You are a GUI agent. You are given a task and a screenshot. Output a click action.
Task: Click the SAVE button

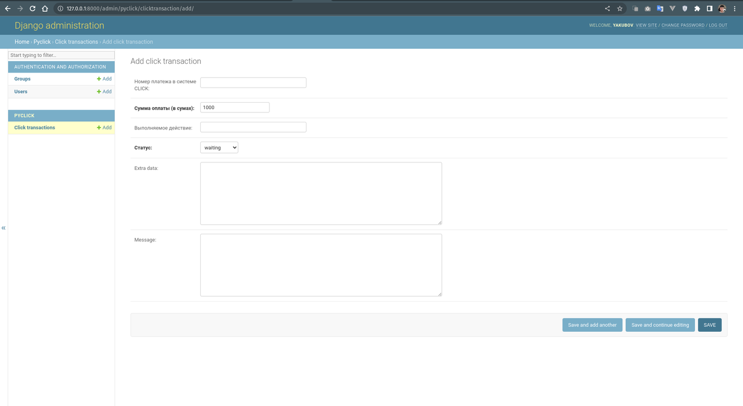[709, 325]
